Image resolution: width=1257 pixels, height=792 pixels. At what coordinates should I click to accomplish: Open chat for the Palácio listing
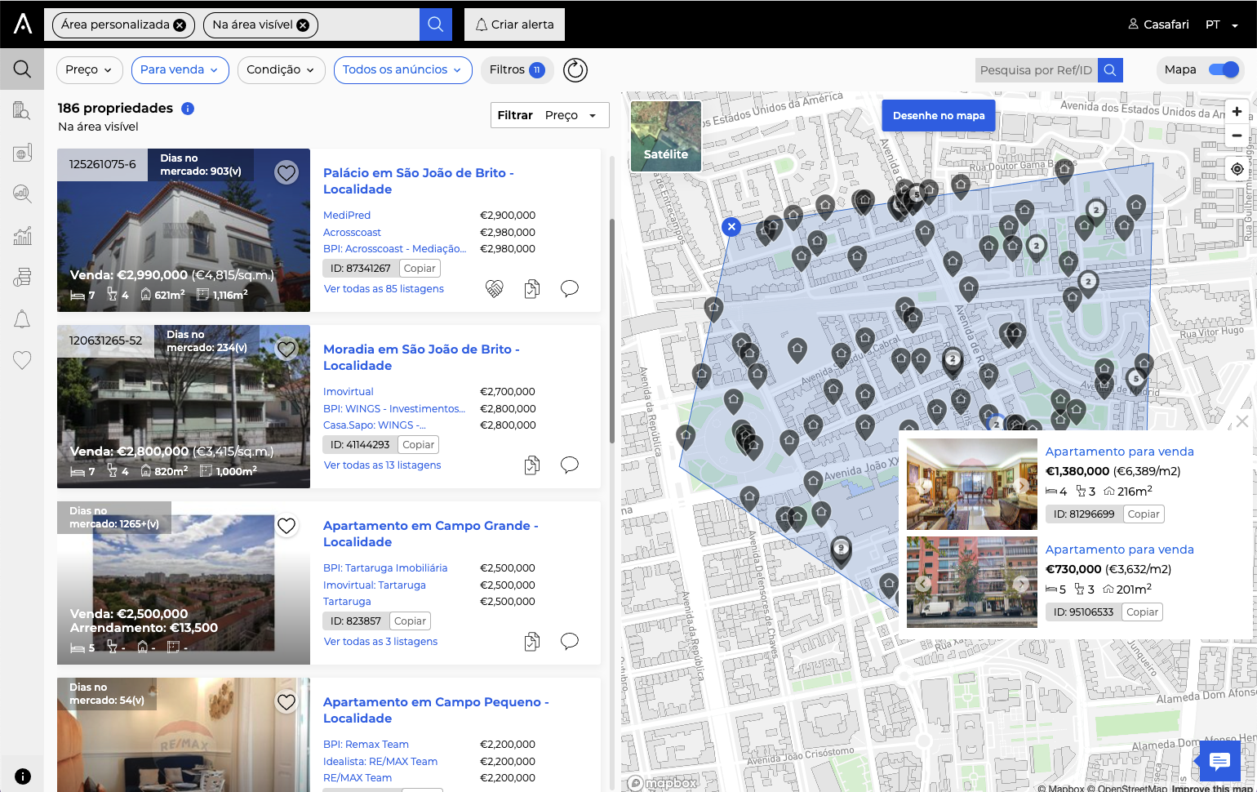click(x=570, y=288)
